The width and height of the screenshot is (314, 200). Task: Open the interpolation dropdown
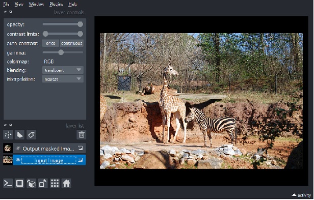[x=63, y=79]
